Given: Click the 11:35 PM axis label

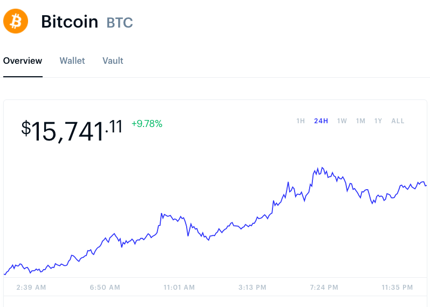Looking at the screenshot, I should (x=397, y=288).
